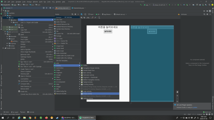
Task: Open the AppTheme dropdown
Action: click(107, 14)
